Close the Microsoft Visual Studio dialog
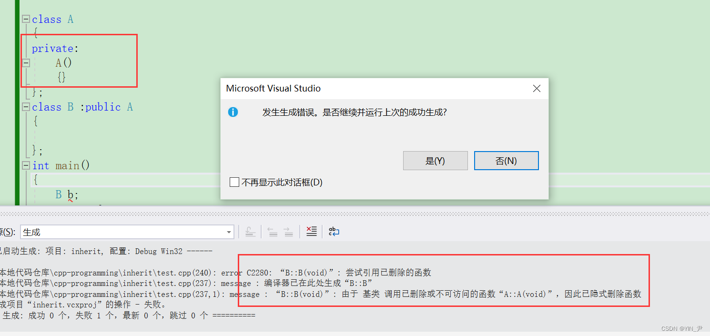The width and height of the screenshot is (710, 336). [537, 89]
